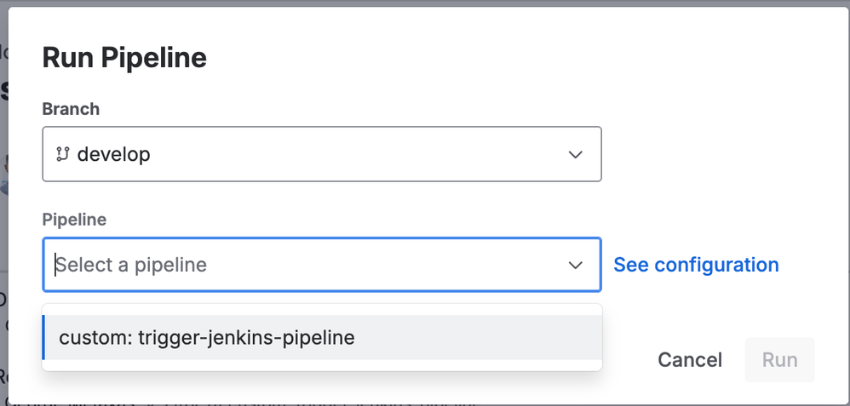Focus the Select a pipeline field
Viewport: 850px width, 406px height.
point(322,265)
